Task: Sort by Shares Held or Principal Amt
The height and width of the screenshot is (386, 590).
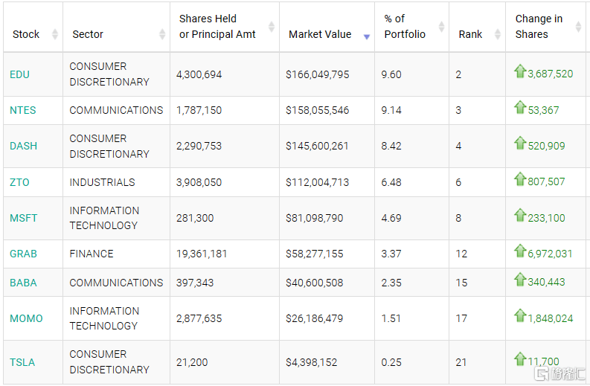Action: coord(271,27)
